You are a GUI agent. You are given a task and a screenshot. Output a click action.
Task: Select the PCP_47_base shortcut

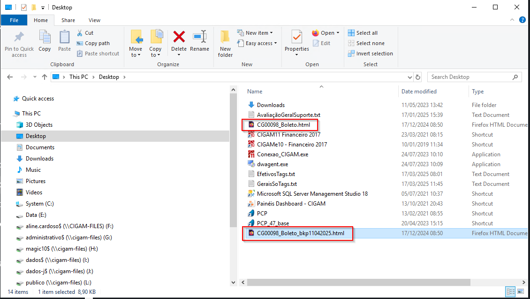pos(273,223)
